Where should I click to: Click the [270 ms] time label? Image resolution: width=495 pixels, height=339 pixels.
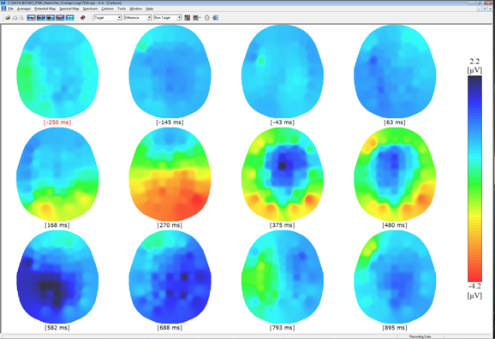170,225
